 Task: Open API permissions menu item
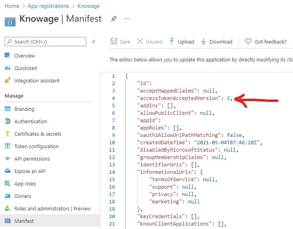tap(32, 159)
